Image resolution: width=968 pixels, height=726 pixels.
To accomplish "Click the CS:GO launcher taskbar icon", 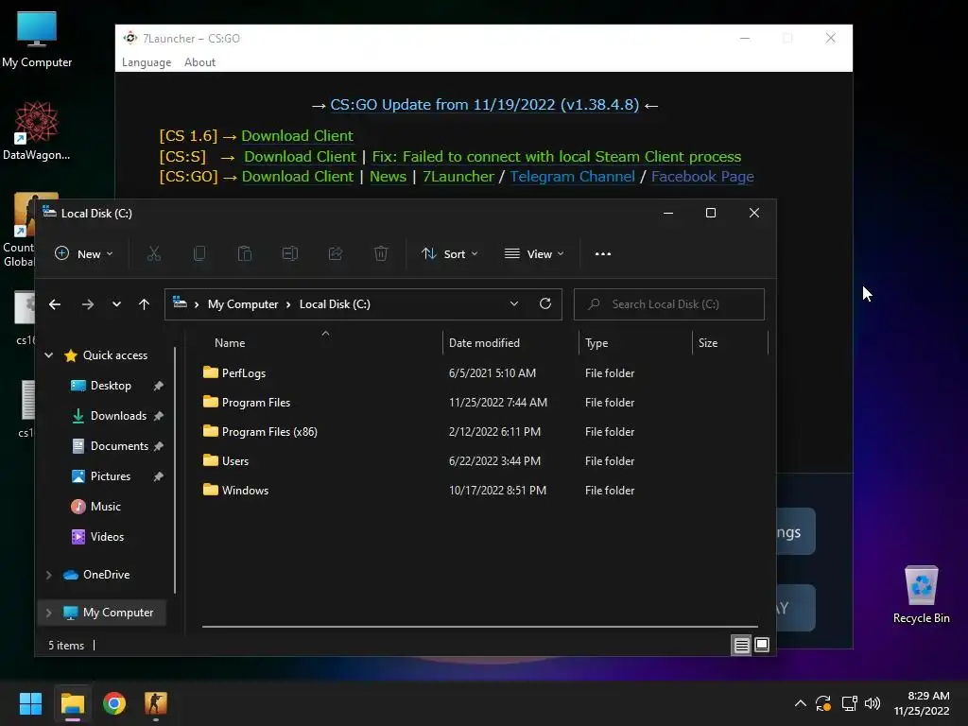I will (156, 703).
